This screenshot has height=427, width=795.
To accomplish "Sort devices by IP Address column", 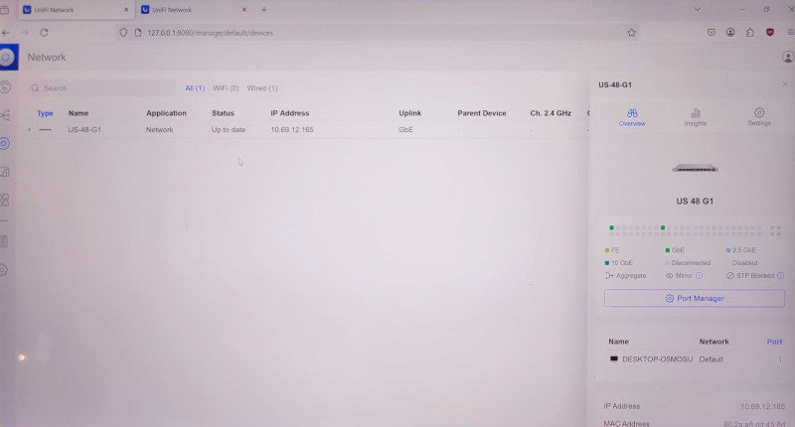I will 289,113.
